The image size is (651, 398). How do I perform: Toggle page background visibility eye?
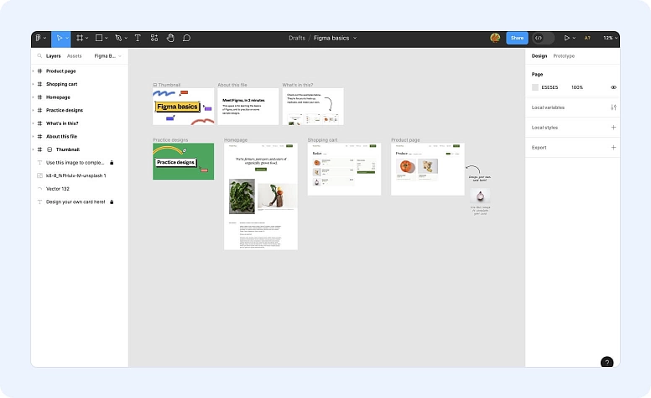(613, 87)
